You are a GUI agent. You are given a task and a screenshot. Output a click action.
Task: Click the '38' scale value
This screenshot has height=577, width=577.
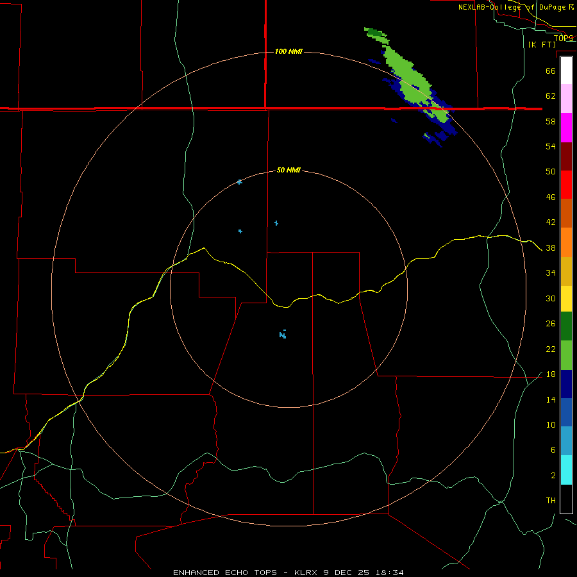coord(551,248)
